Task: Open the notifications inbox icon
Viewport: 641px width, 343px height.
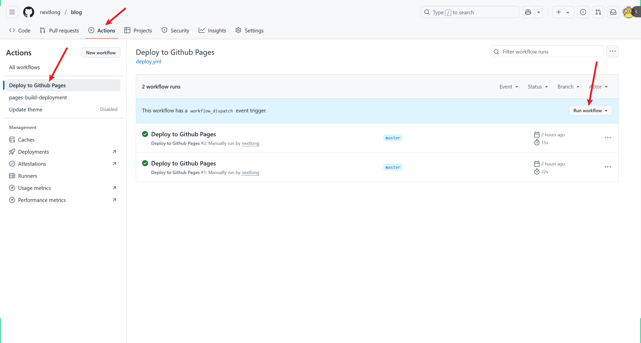Action: pos(613,12)
